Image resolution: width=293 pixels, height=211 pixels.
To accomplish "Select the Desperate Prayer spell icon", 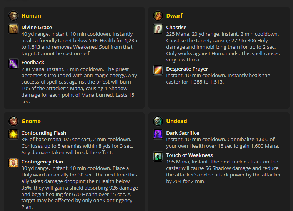I will click(x=158, y=70).
